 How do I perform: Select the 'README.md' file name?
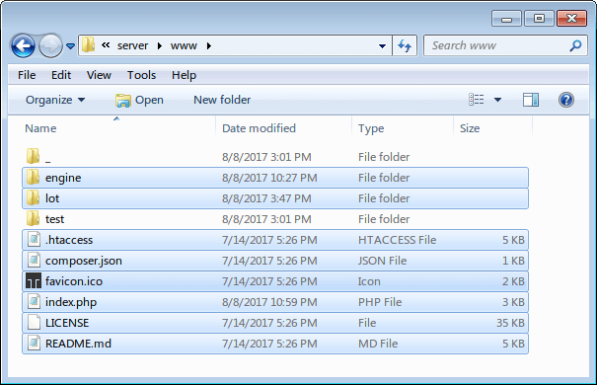78,344
